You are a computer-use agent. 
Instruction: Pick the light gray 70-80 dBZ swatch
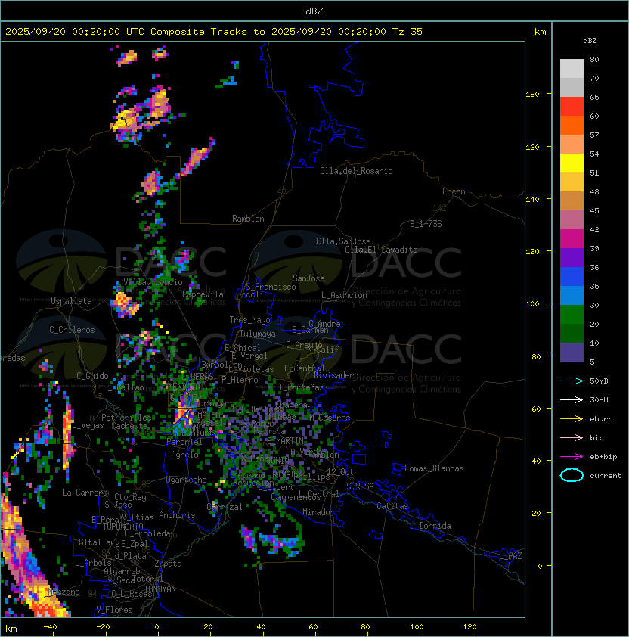click(572, 69)
